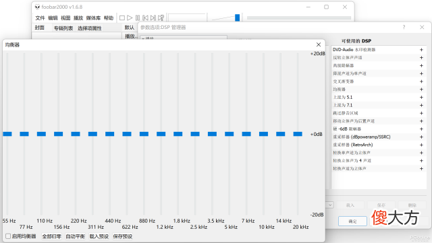
Task: Close the 均衡器 equalizer window
Action: click(x=319, y=44)
